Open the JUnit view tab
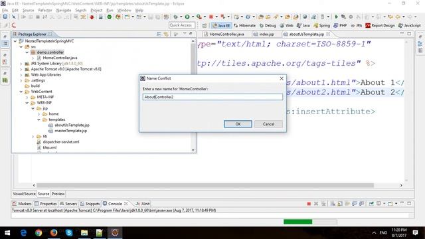Viewport: 425px width, 239px height. click(x=143, y=204)
